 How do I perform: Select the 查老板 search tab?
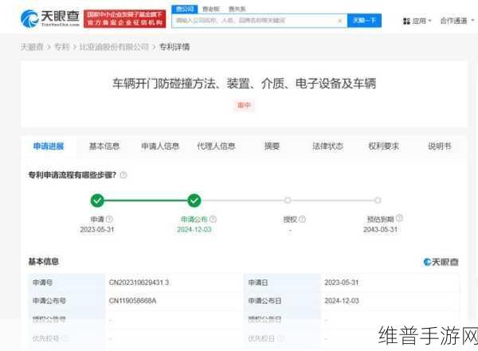pos(211,9)
